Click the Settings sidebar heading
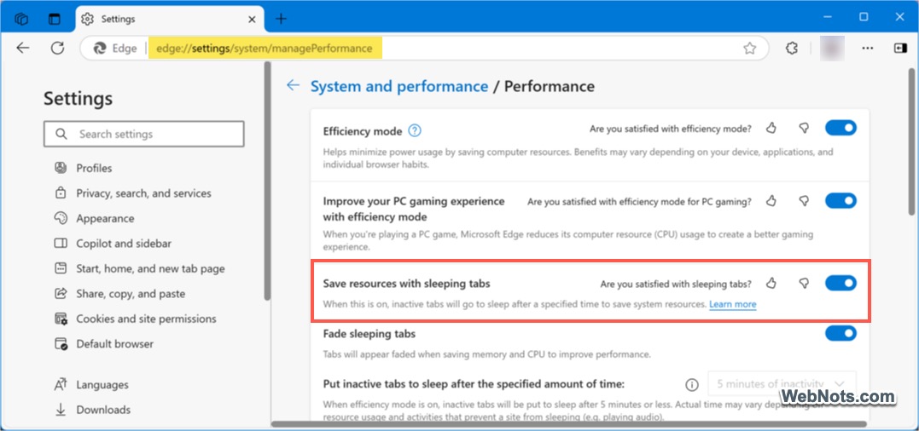 point(78,98)
